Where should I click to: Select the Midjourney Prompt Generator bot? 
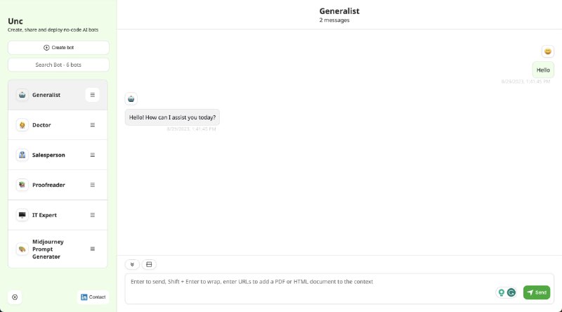(x=58, y=249)
